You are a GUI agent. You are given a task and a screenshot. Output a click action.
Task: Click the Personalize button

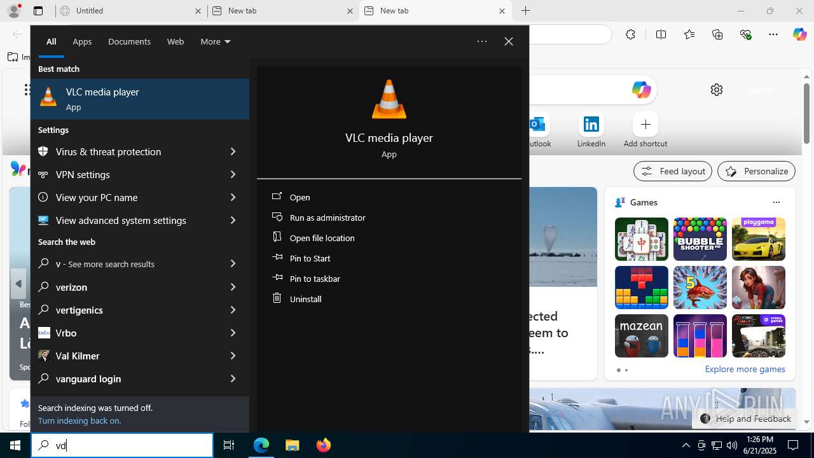point(756,171)
